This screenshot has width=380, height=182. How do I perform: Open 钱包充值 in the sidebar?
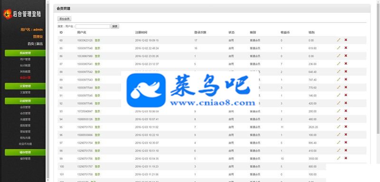pyautogui.click(x=25, y=138)
